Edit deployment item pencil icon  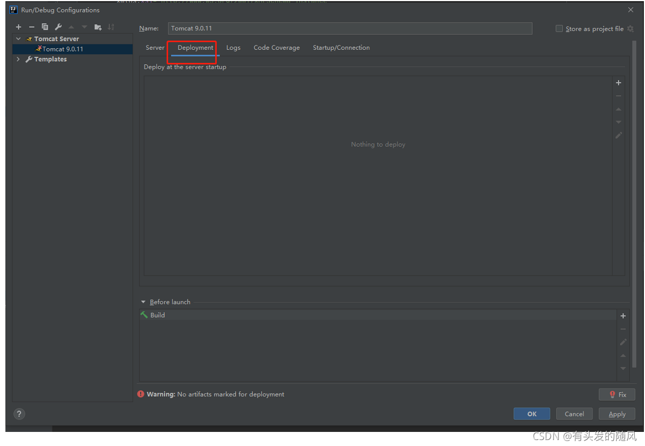618,135
